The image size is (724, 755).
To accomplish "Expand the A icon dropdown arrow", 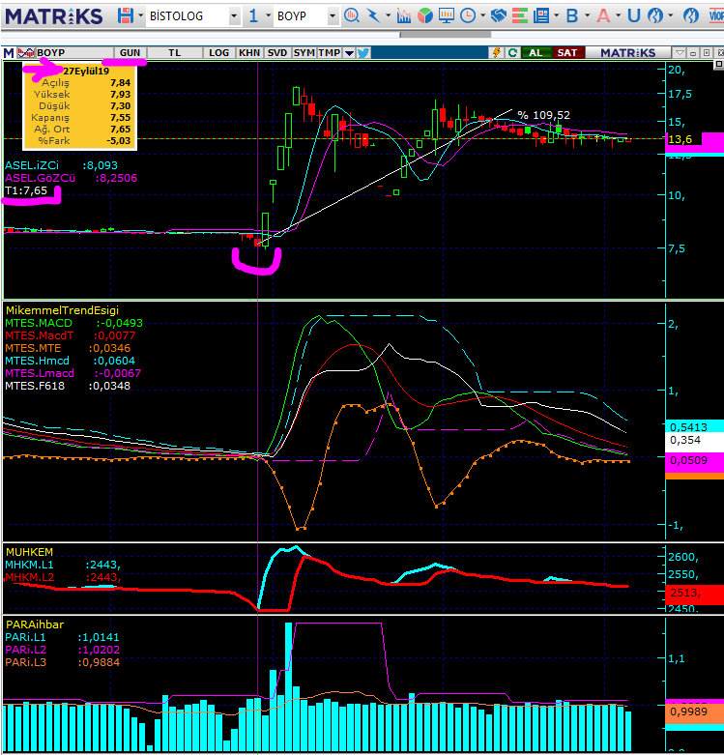I will [x=618, y=15].
